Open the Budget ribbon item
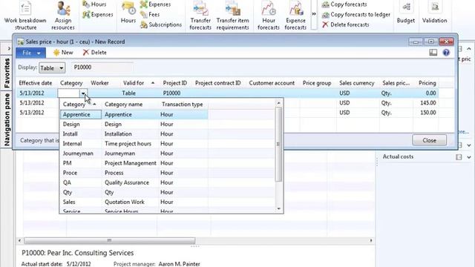Viewport: 475px width, 267px height. click(406, 13)
